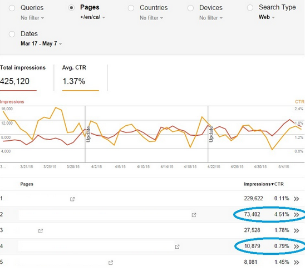Expand details arrow for 27,528 impressions row
The height and width of the screenshot is (271, 305).
[x=297, y=231]
